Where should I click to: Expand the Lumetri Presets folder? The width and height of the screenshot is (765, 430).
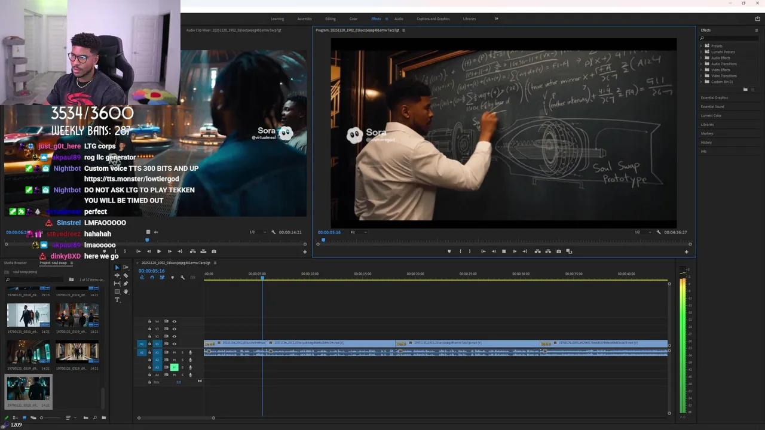coord(702,51)
